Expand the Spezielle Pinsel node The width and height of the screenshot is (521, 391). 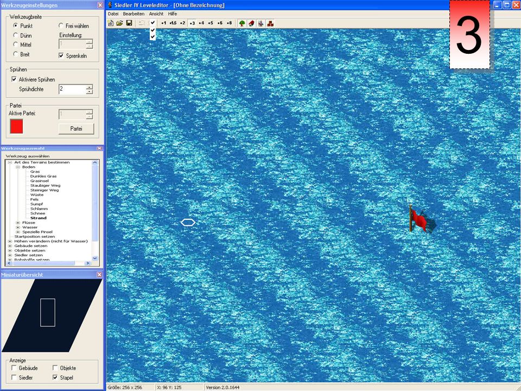(x=18, y=232)
